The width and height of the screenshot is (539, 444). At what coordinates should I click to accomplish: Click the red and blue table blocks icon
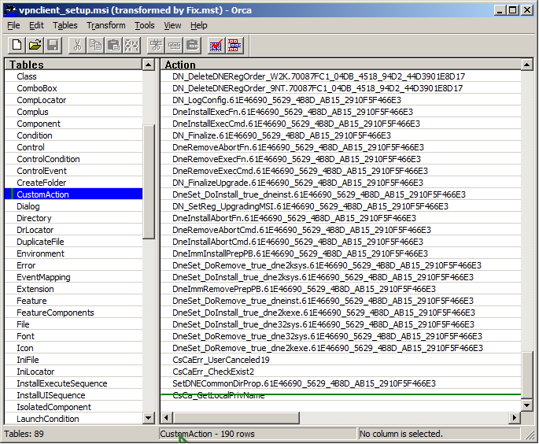(x=234, y=45)
